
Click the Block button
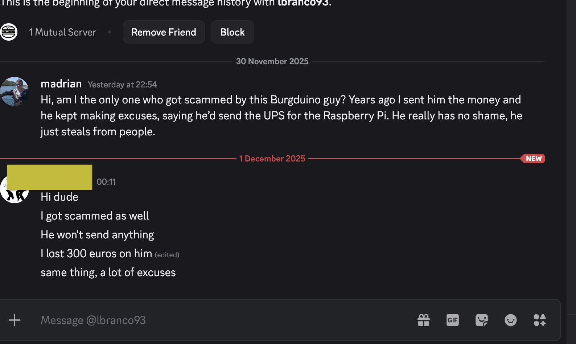tap(232, 32)
